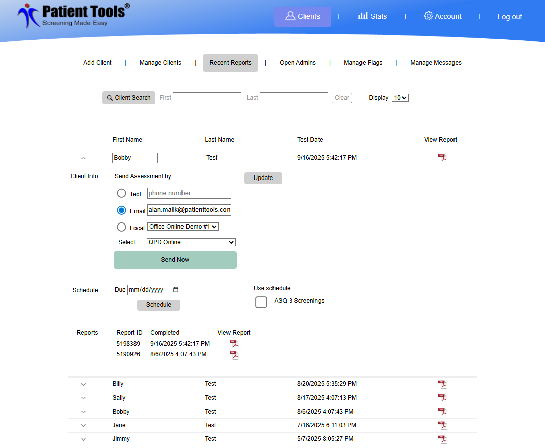Screen dimensions: 545x448
Task: Open PDF report for Sally Test
Action: tap(442, 398)
